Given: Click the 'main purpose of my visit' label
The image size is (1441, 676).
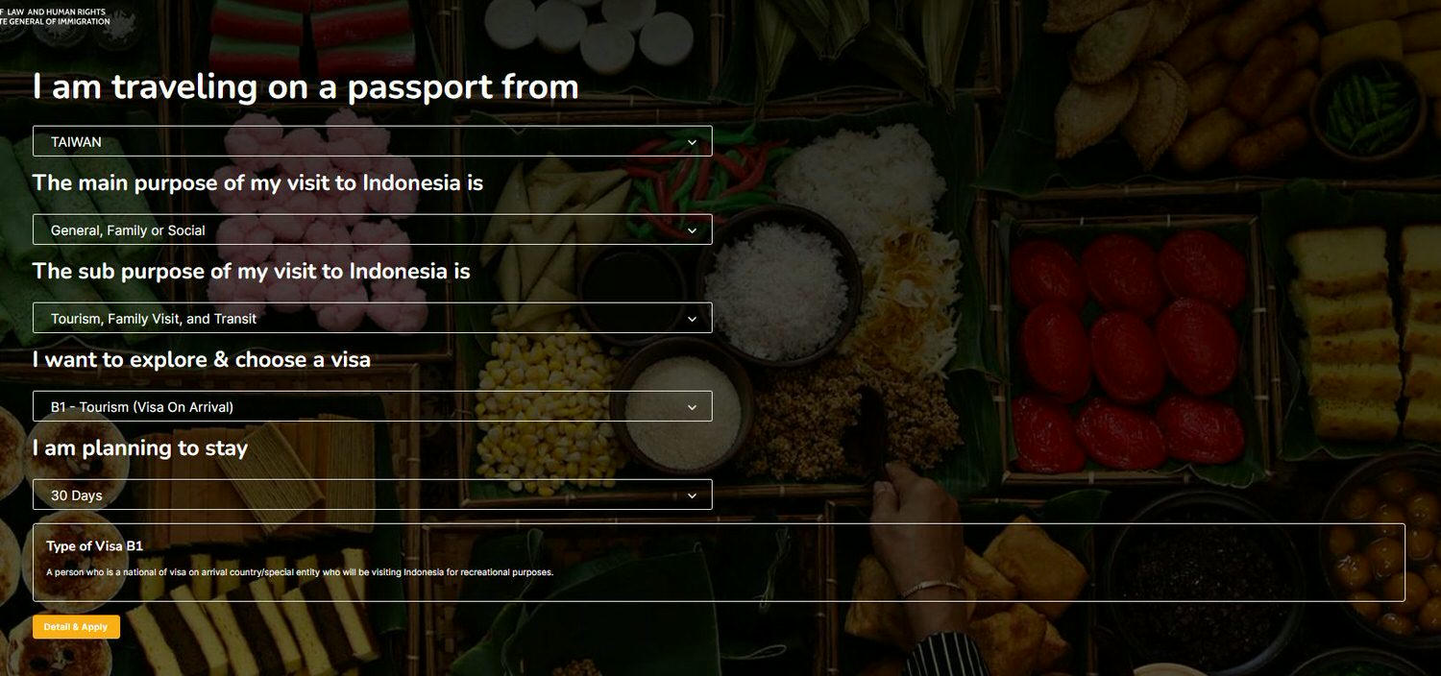Looking at the screenshot, I should (257, 182).
